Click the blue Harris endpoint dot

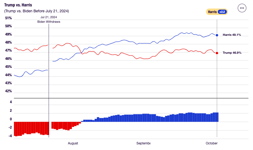[x=217, y=35]
